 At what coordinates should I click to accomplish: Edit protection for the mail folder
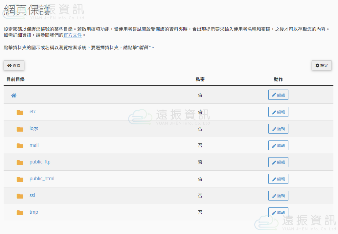278,146
